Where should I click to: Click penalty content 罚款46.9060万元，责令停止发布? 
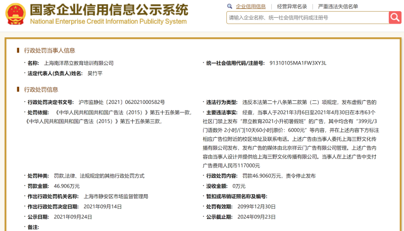coord(279,176)
